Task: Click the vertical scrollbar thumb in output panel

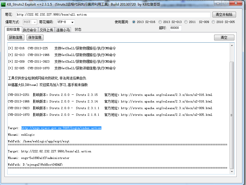Action: coord(232,115)
